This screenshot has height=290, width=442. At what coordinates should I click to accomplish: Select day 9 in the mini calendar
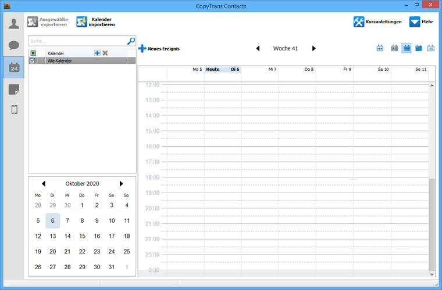pyautogui.click(x=97, y=220)
